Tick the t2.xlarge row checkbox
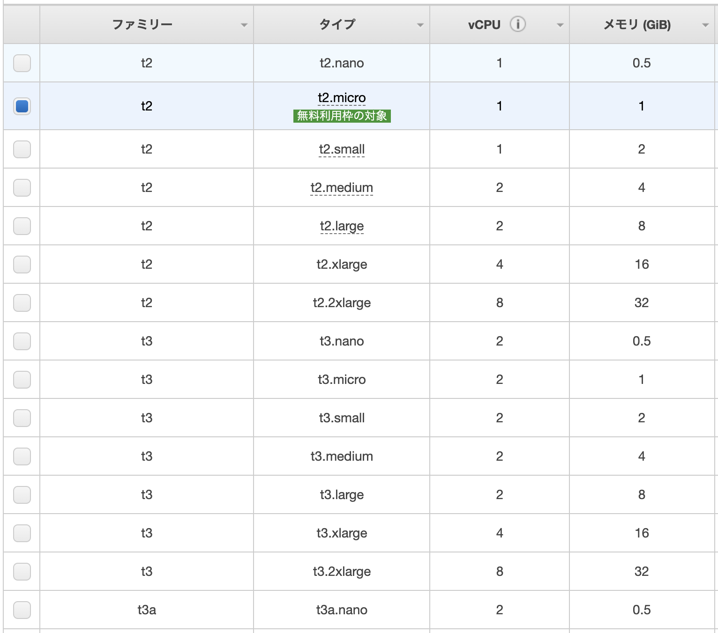Screen dimensions: 718x633 tap(22, 265)
